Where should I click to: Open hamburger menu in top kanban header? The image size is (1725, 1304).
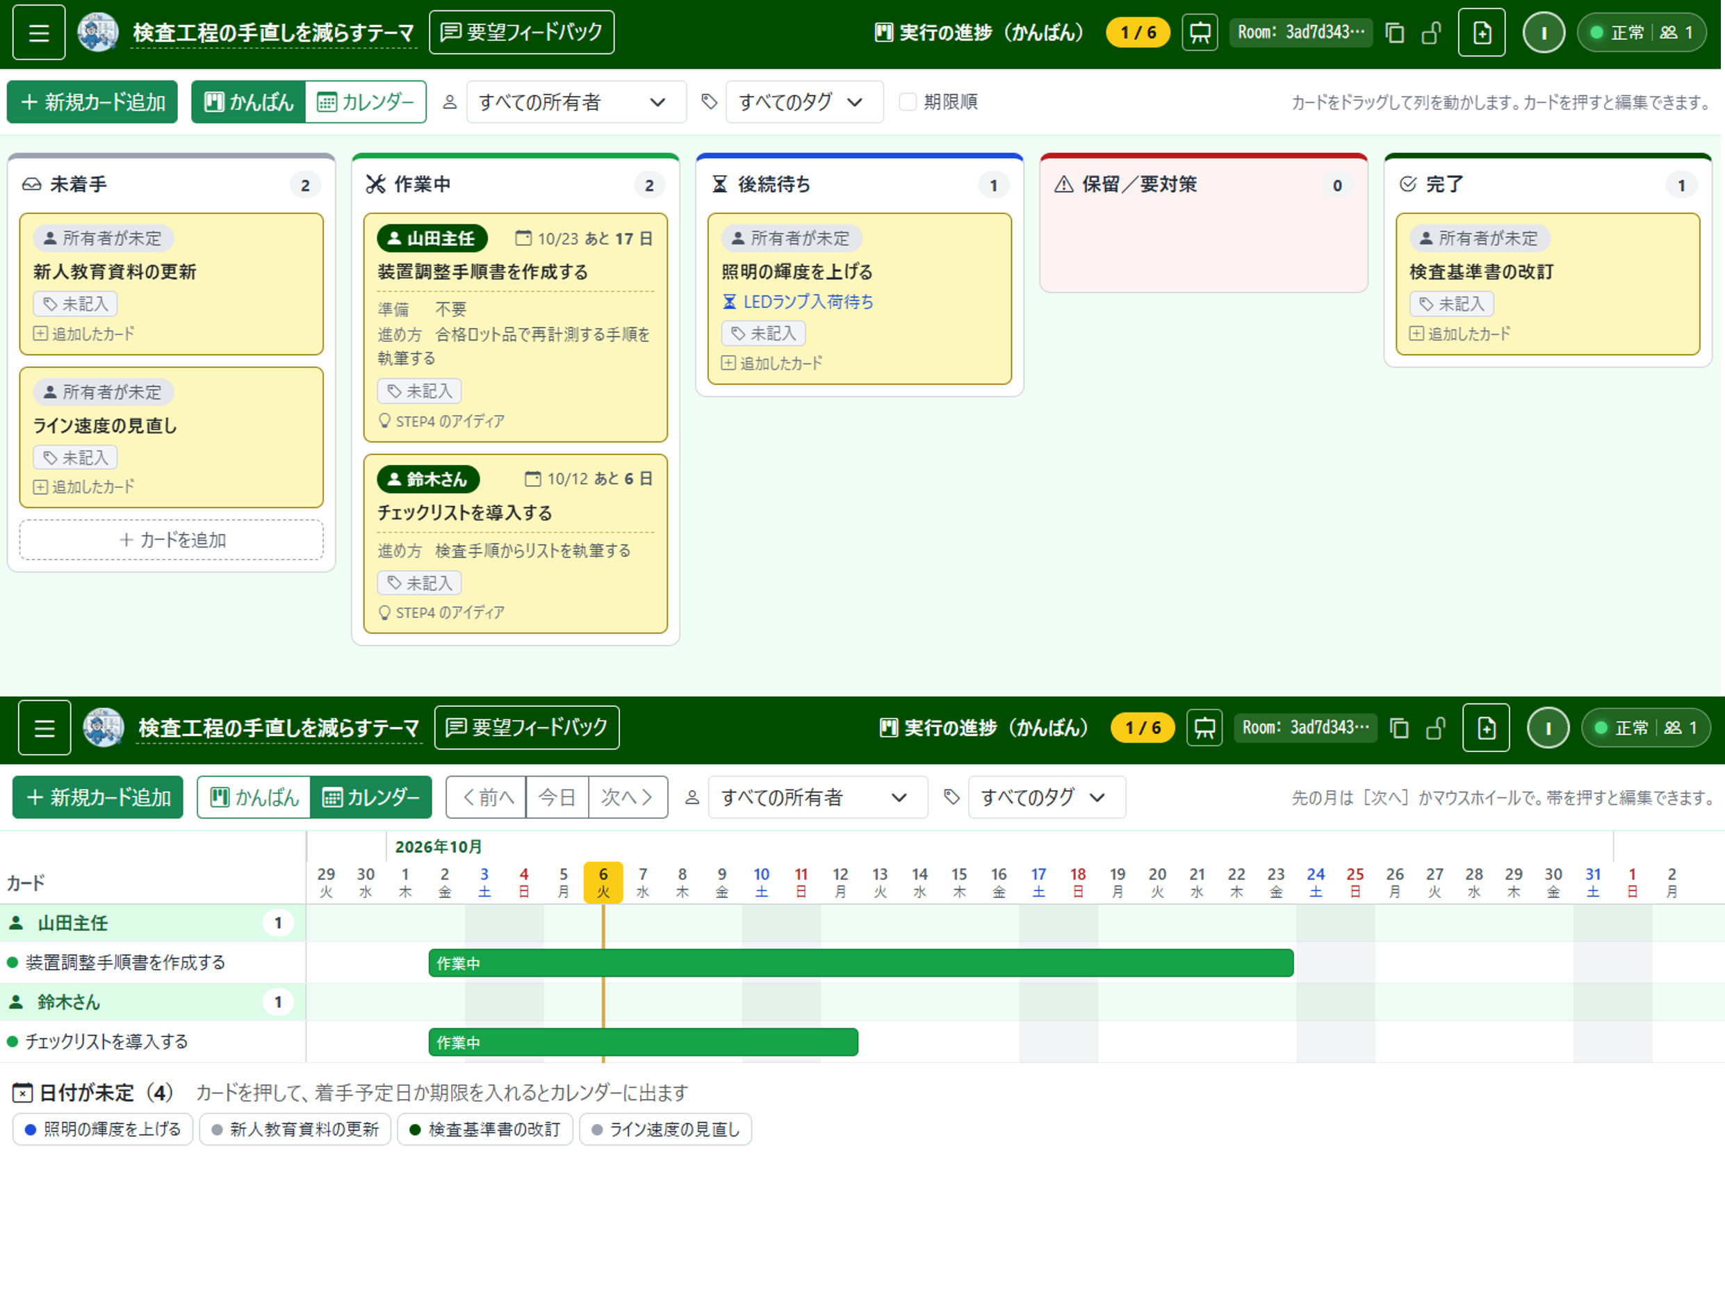point(39,33)
